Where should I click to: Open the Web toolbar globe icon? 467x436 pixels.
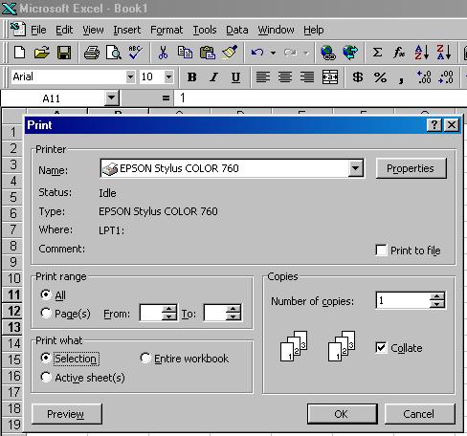click(x=350, y=53)
